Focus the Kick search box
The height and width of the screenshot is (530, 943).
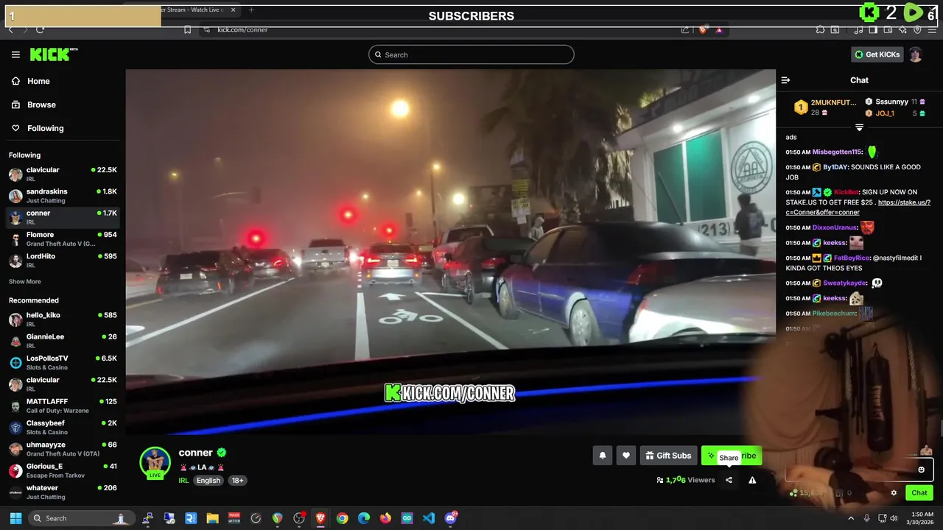tap(471, 54)
